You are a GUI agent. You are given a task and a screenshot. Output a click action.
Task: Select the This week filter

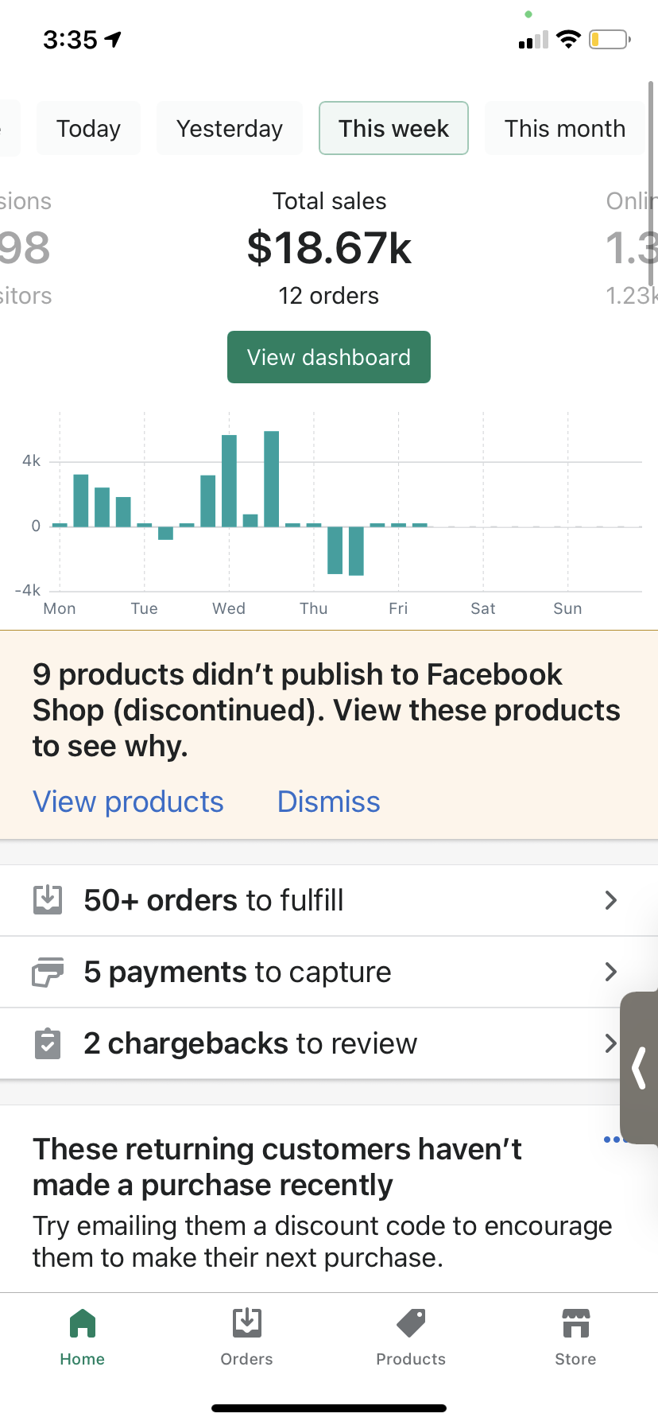[393, 128]
